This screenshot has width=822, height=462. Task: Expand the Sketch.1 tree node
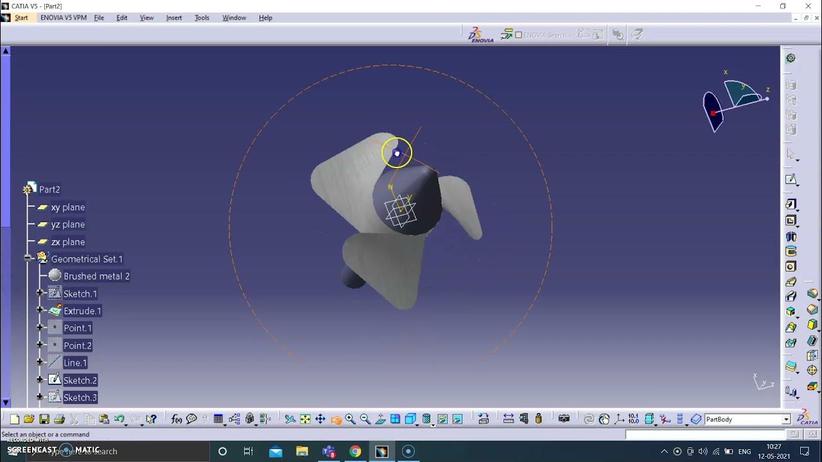tap(40, 293)
